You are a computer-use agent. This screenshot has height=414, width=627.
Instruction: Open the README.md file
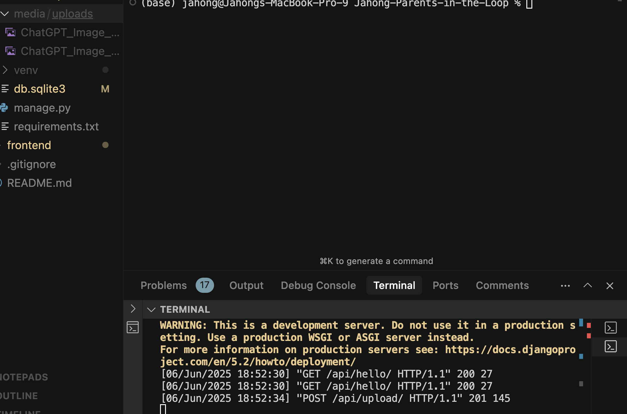point(39,183)
